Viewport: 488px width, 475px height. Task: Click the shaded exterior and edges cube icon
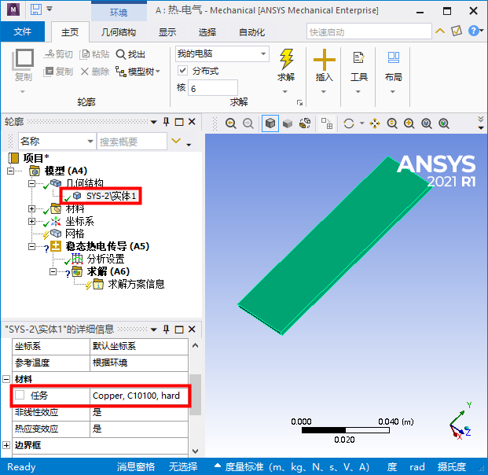[270, 123]
